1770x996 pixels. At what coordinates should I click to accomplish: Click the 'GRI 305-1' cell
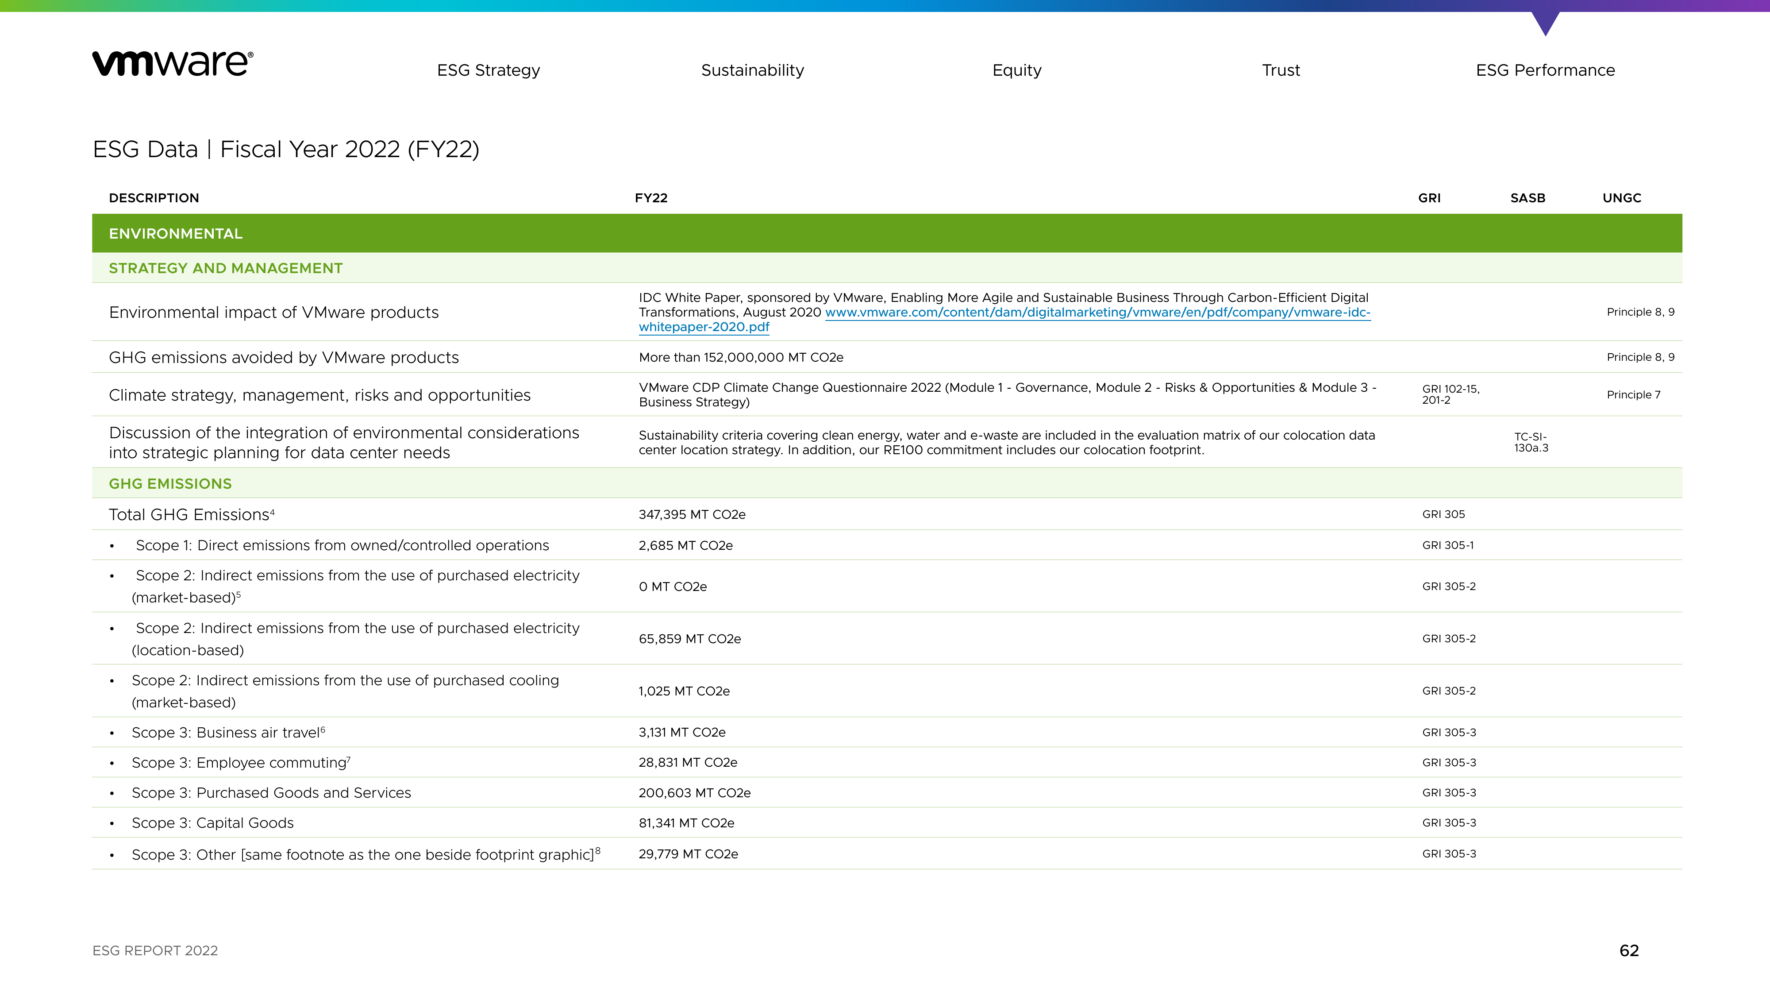1448,545
